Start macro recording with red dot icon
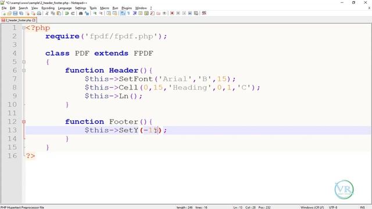 click(x=172, y=13)
